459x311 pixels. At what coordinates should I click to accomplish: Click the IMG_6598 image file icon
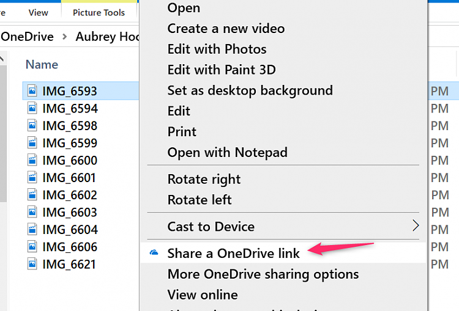coord(32,126)
